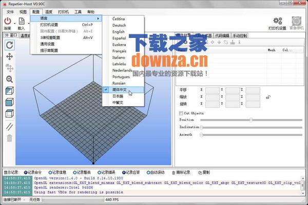Open the Help menu
This screenshot has width=308, height=205.
tap(91, 12)
